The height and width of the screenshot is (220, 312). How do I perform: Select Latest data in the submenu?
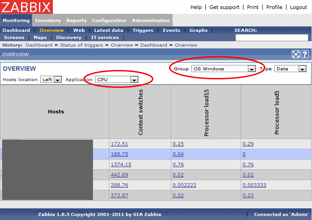click(108, 30)
